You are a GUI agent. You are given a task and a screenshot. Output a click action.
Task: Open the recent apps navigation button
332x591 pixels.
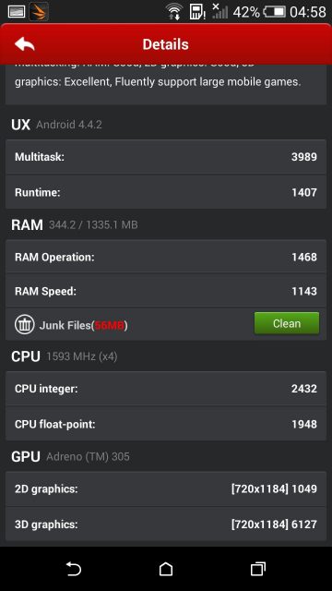pos(258,569)
